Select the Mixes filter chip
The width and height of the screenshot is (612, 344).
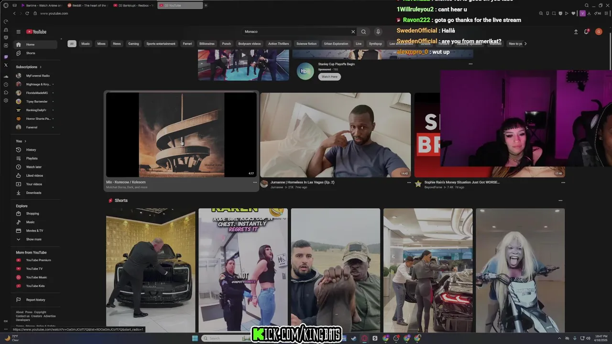click(x=101, y=43)
